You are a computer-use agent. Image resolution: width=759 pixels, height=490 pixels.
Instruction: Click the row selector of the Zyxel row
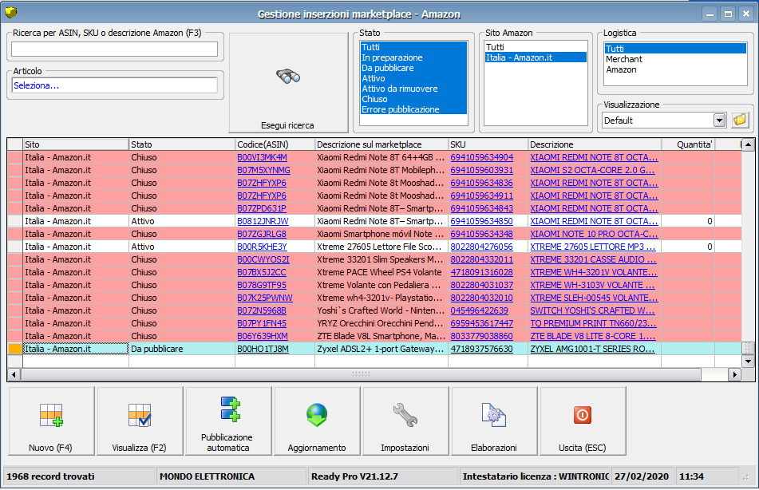click(15, 349)
